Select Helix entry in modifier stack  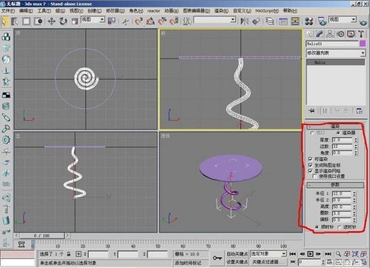pos(335,62)
